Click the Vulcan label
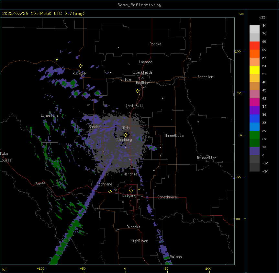 tap(176, 257)
